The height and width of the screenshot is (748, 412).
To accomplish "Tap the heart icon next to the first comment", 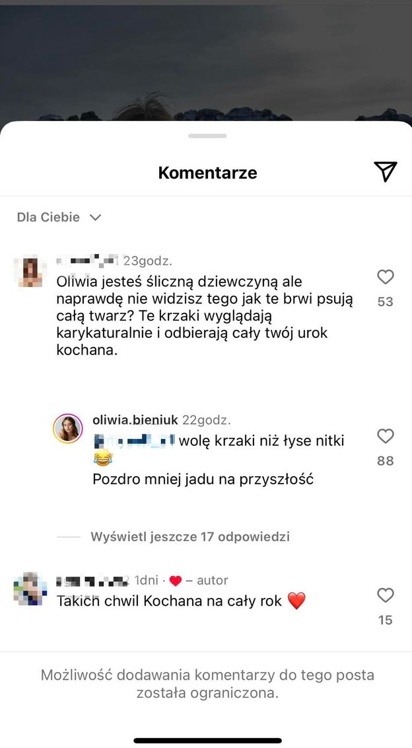I will point(386,277).
